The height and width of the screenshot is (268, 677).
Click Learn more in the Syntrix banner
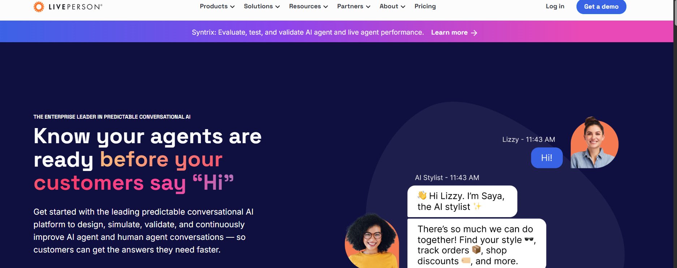tap(449, 32)
